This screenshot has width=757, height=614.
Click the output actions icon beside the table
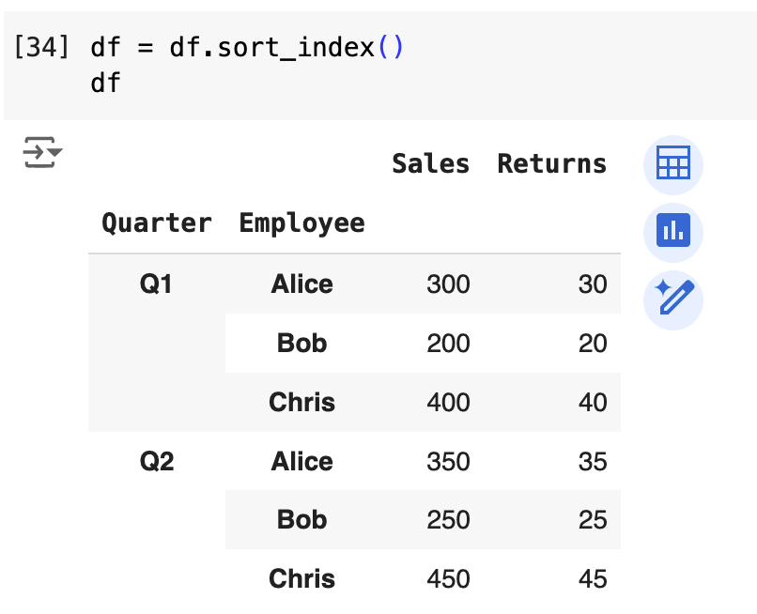[42, 151]
